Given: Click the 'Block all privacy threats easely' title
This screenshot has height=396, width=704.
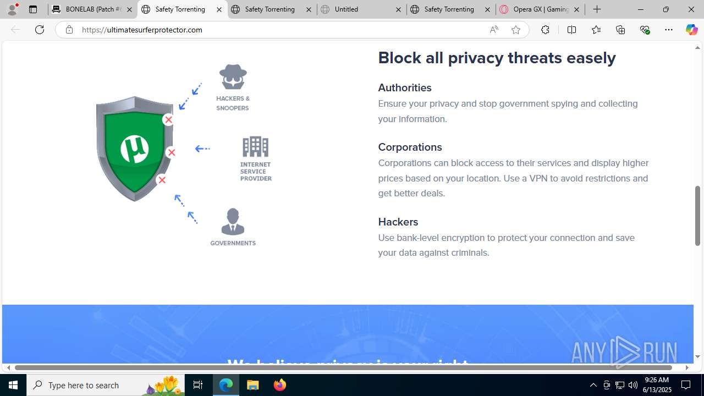Looking at the screenshot, I should (x=497, y=58).
